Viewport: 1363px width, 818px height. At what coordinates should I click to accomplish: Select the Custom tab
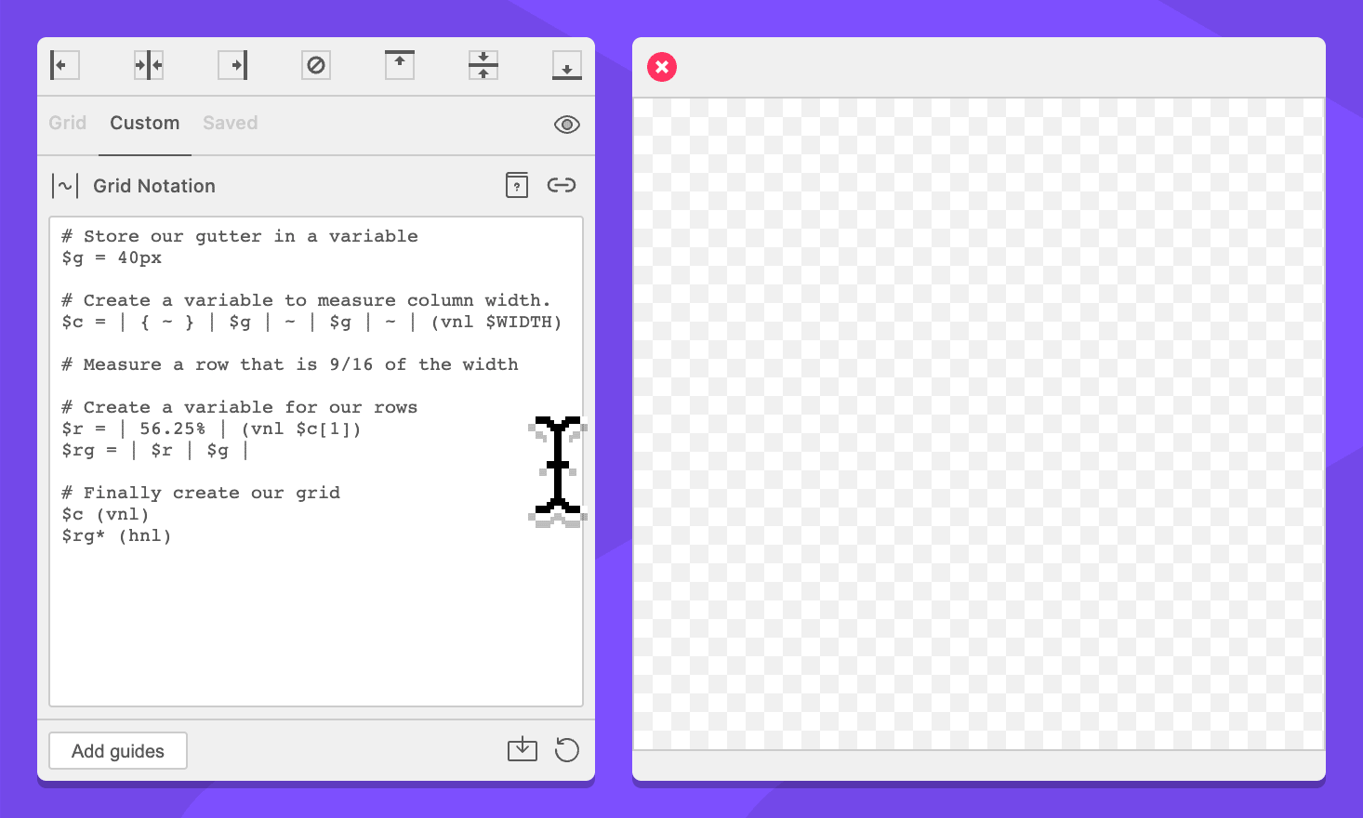click(145, 123)
